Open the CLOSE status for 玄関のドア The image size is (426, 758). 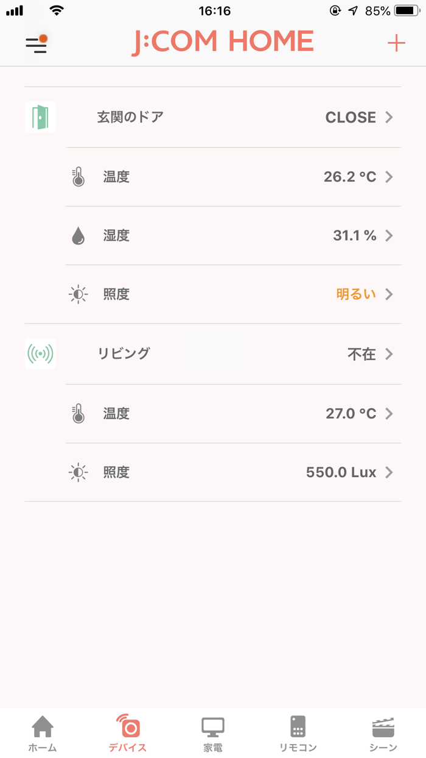click(x=351, y=117)
